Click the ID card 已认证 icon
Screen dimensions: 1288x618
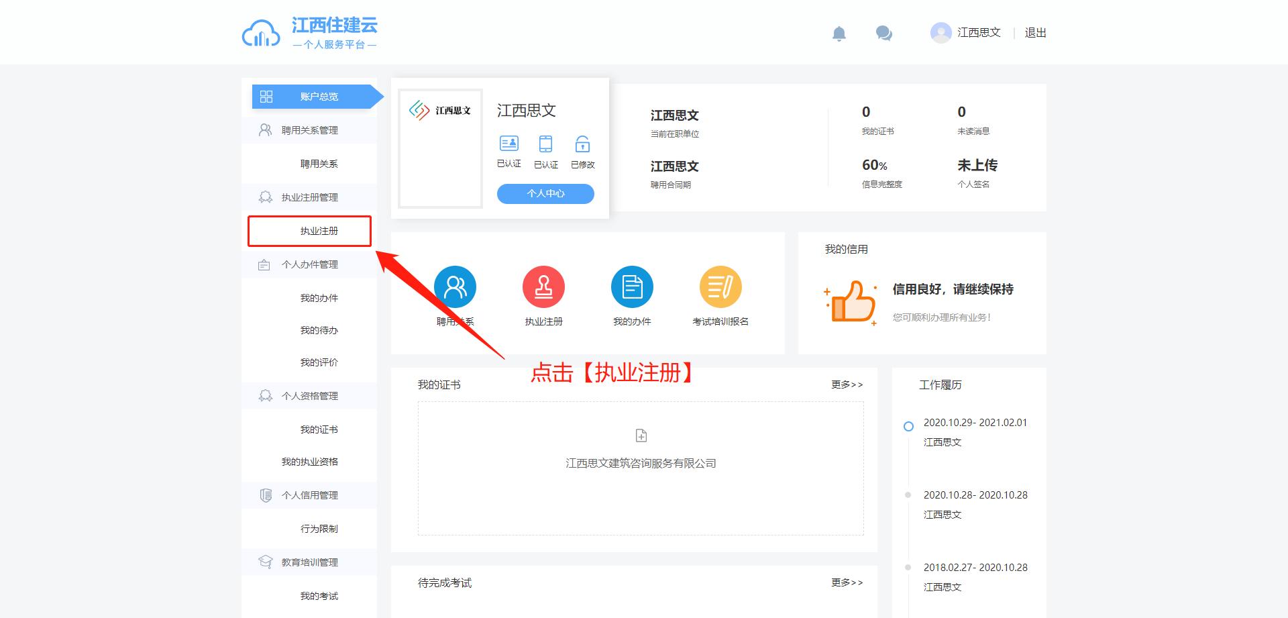coord(508,144)
